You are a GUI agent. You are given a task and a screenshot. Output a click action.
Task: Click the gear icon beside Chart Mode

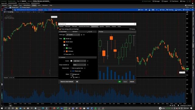91,32
